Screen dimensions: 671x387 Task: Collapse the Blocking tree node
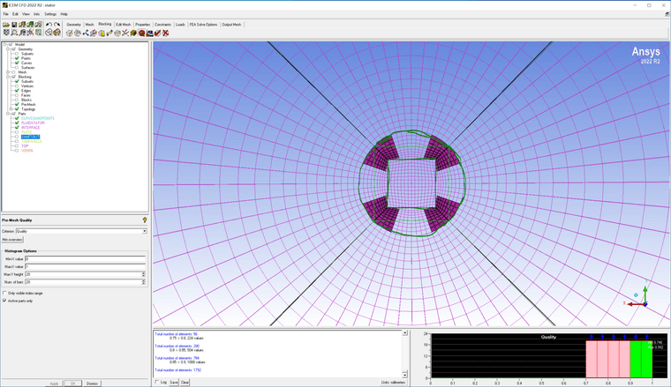(8, 77)
